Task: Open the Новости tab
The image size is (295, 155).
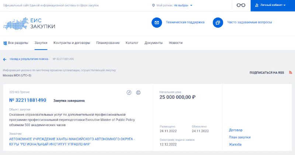Action: point(176,43)
